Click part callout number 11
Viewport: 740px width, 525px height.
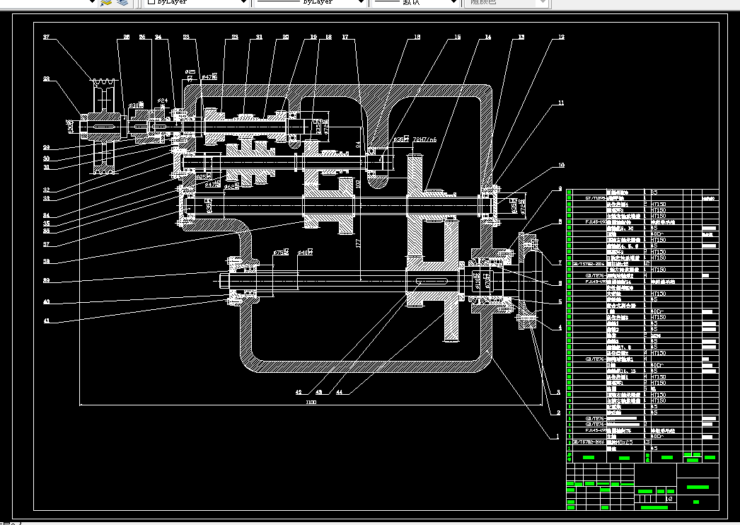coord(561,103)
